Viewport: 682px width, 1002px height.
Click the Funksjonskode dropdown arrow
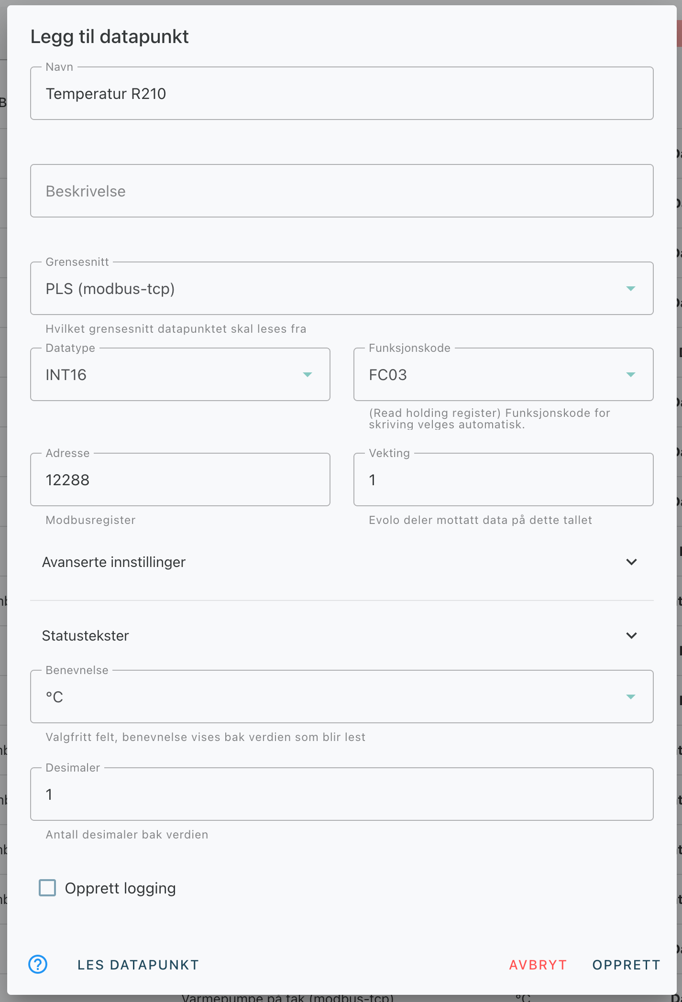(x=631, y=374)
